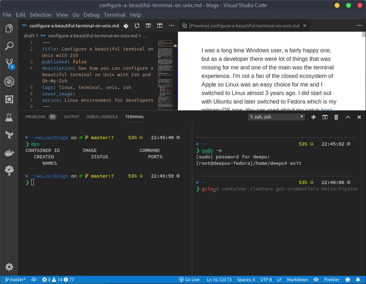The width and height of the screenshot is (366, 284).
Task: Click Prettier in status bar
Action: coord(331,279)
